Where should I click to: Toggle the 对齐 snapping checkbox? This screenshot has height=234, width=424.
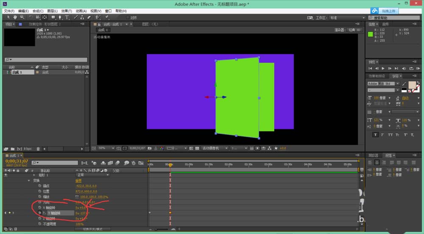pos(128,18)
